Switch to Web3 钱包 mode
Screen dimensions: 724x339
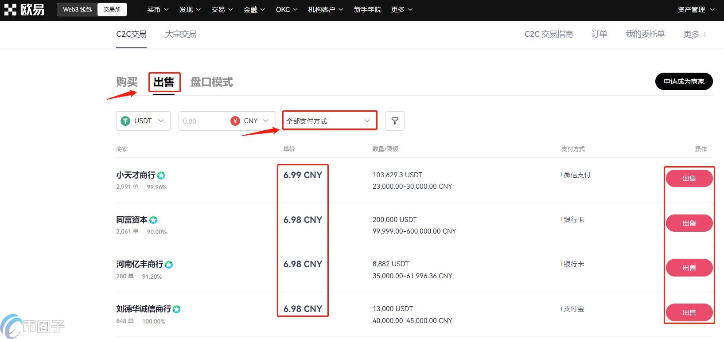pyautogui.click(x=78, y=9)
